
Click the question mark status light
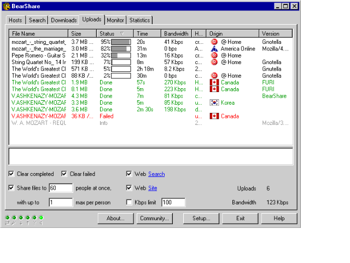(34, 218)
